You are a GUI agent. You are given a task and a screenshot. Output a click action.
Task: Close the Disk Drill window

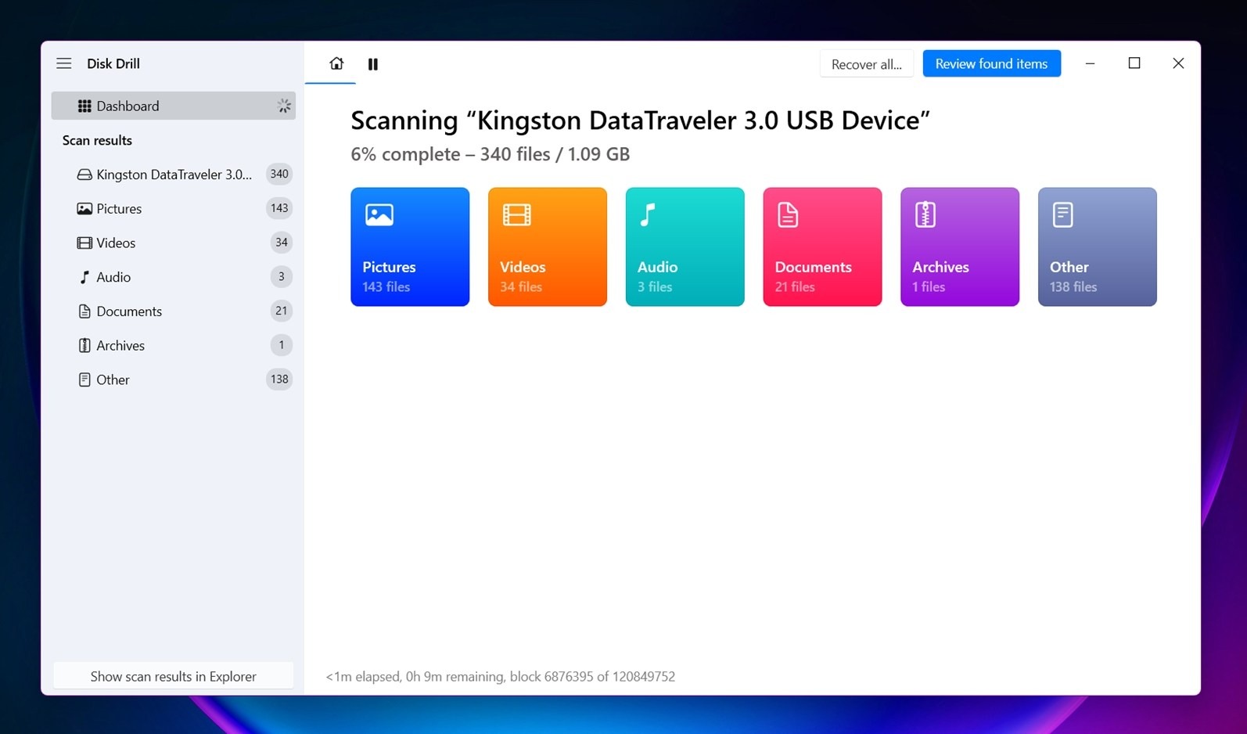[1178, 63]
